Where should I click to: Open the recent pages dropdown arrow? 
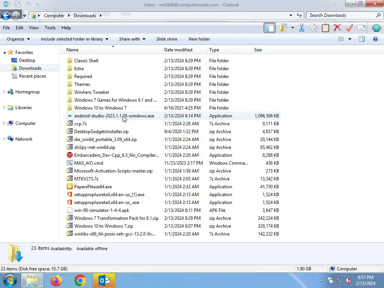24,16
